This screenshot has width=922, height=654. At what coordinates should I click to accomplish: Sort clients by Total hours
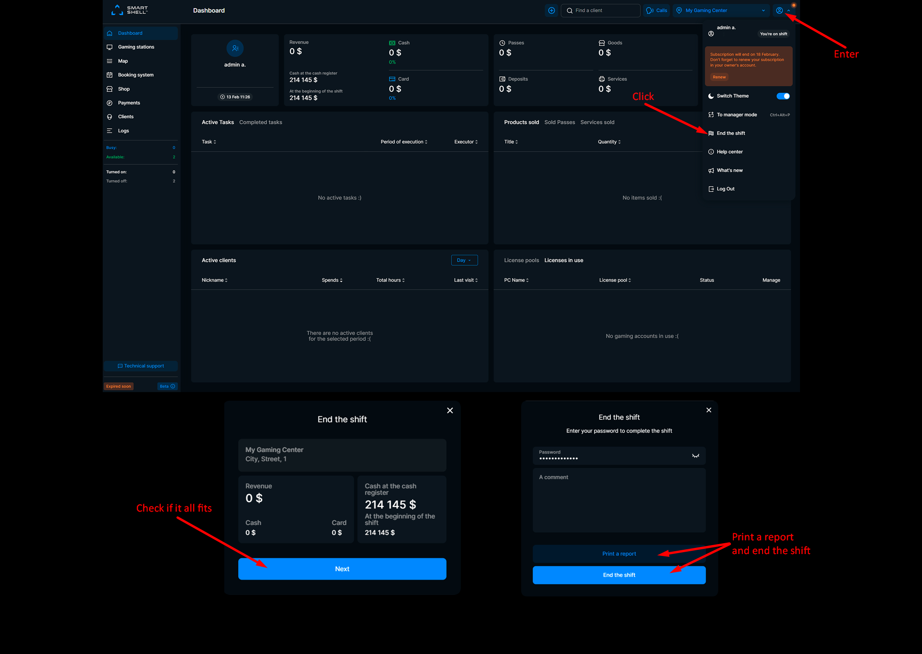(390, 280)
